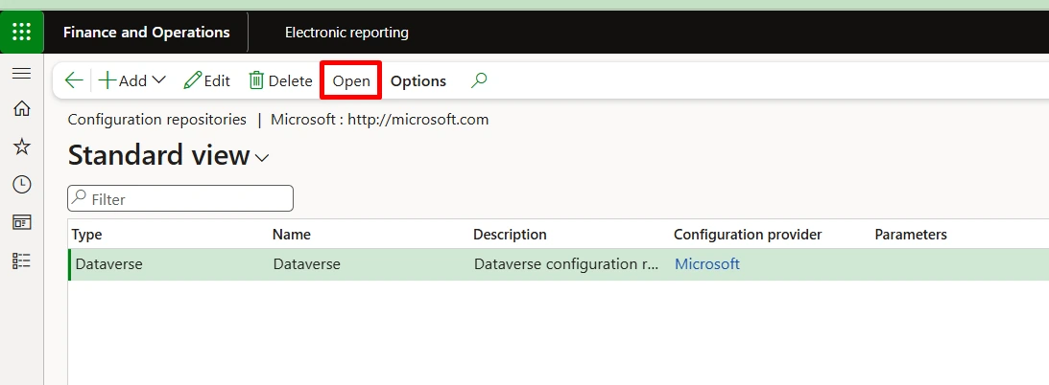Image resolution: width=1049 pixels, height=385 pixels.
Task: Open the Add dropdown menu
Action: 131,80
